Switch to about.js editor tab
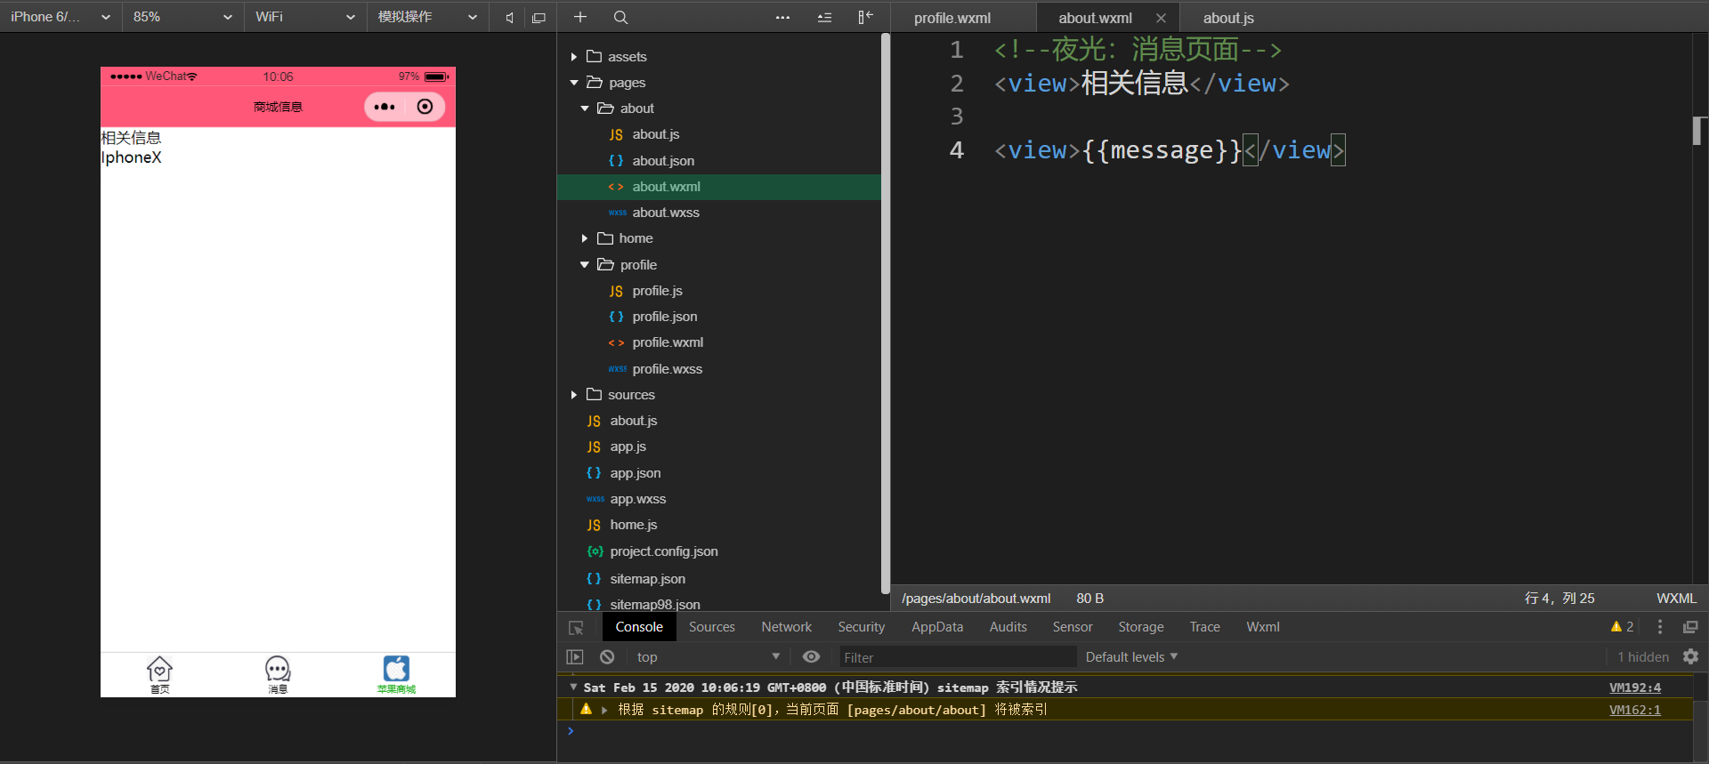 coord(1228,18)
